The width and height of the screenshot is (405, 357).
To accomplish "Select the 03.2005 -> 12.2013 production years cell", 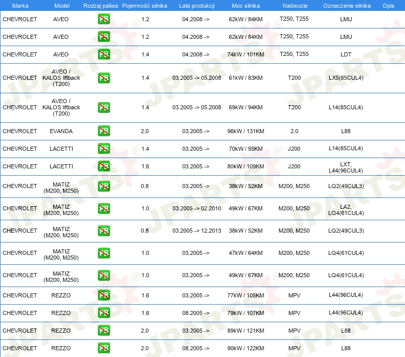I will (197, 231).
